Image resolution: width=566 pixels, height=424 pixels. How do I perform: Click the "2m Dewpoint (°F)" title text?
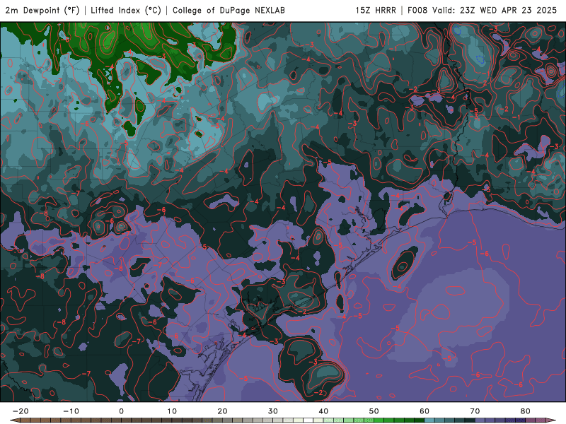[x=42, y=11]
